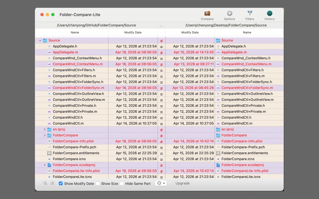
Task: Select right FolderCompareLite-Info.plist file
Action: coord(245,171)
